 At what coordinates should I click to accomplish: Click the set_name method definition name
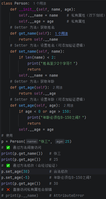pos(28,52)
